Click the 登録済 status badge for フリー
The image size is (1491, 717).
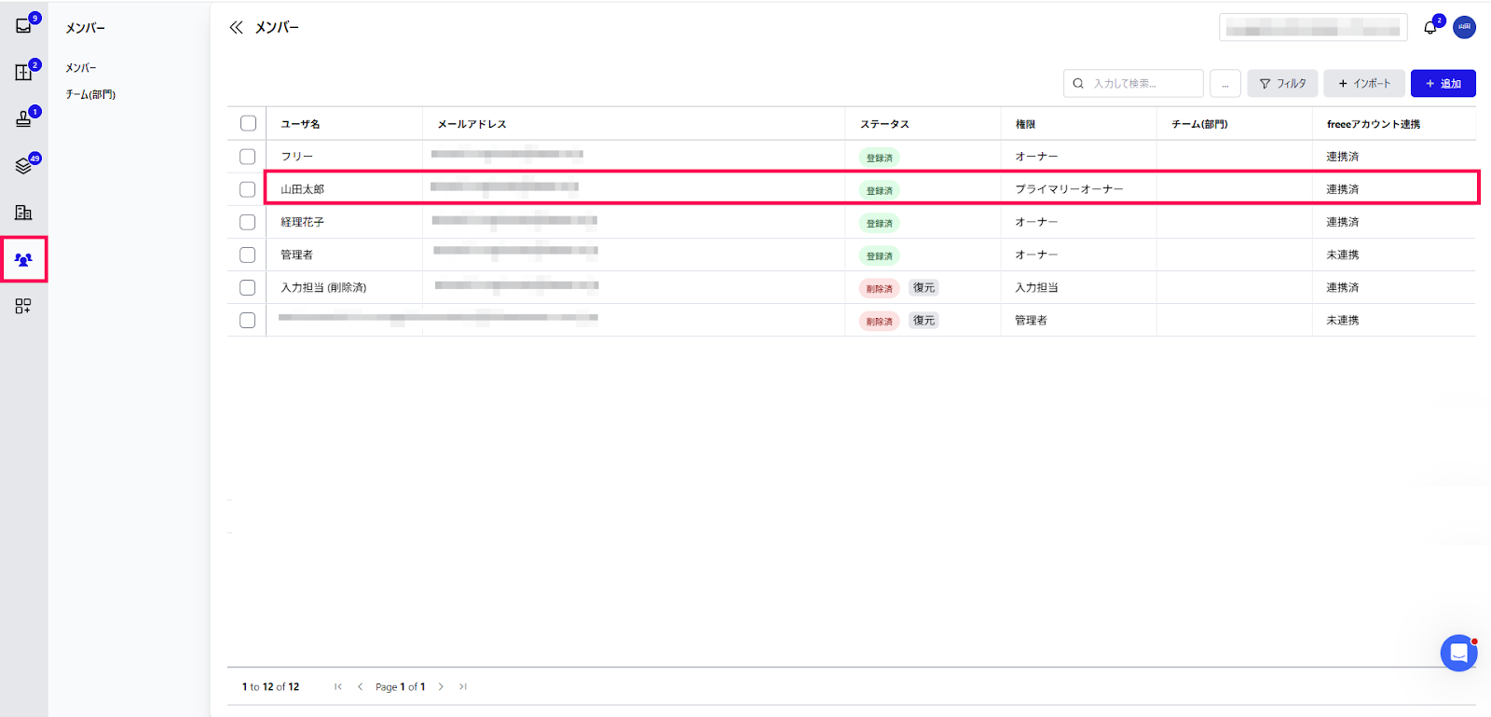click(879, 158)
